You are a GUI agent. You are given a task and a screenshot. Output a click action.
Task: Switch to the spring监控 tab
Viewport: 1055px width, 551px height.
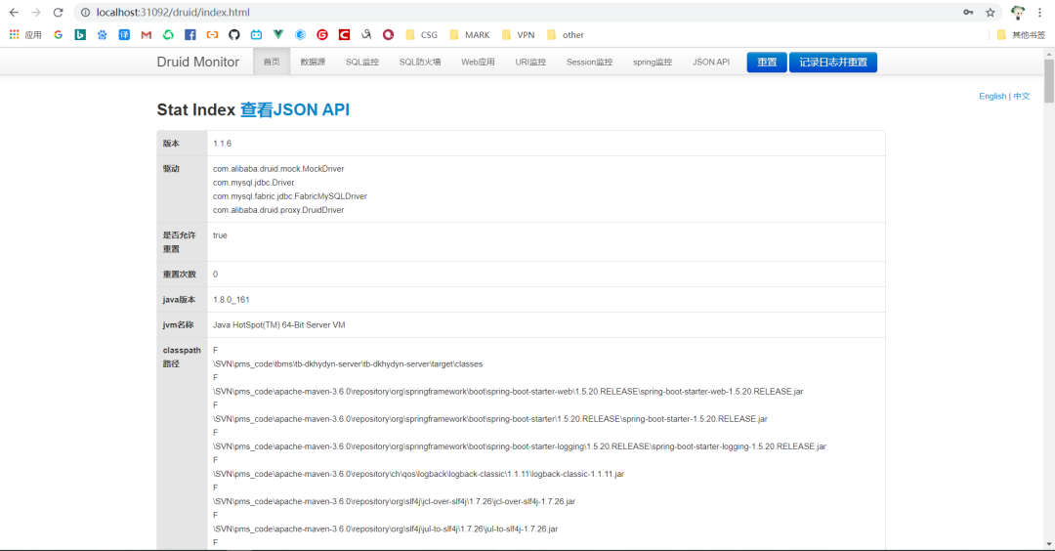[x=653, y=62]
